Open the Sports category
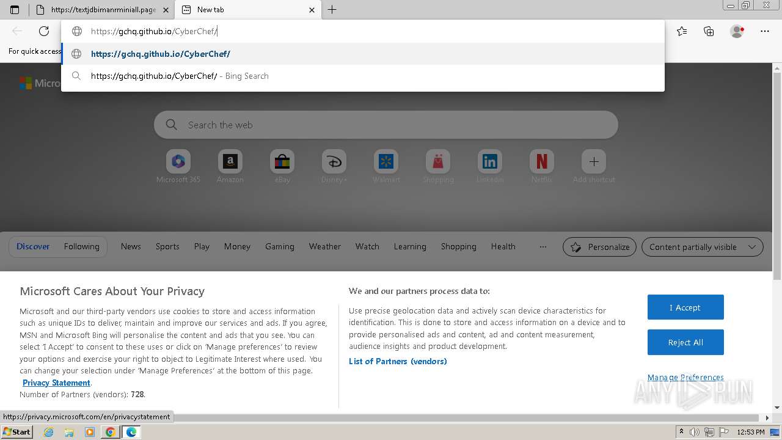782x440 pixels. 167,247
